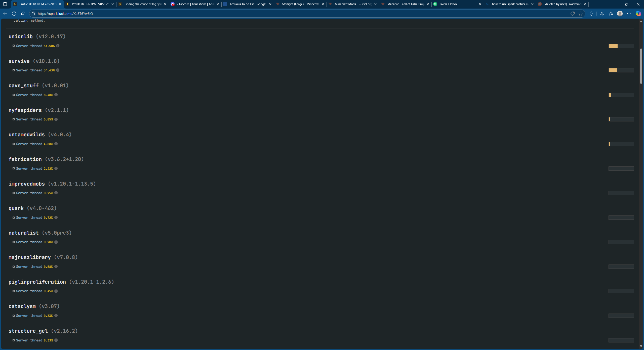Switch to Profile @ 10:25PM tab
The width and height of the screenshot is (644, 350).
click(x=90, y=4)
